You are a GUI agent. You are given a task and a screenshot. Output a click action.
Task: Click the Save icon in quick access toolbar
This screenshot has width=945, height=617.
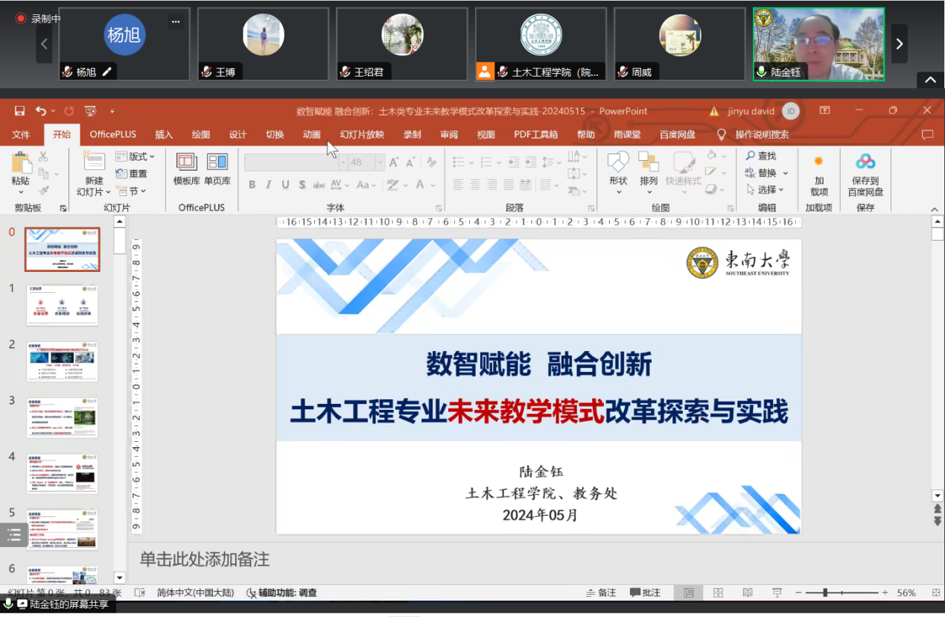[x=20, y=111]
